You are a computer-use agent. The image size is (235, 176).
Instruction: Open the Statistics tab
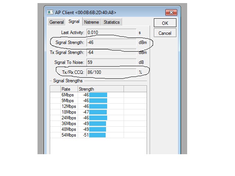click(112, 22)
